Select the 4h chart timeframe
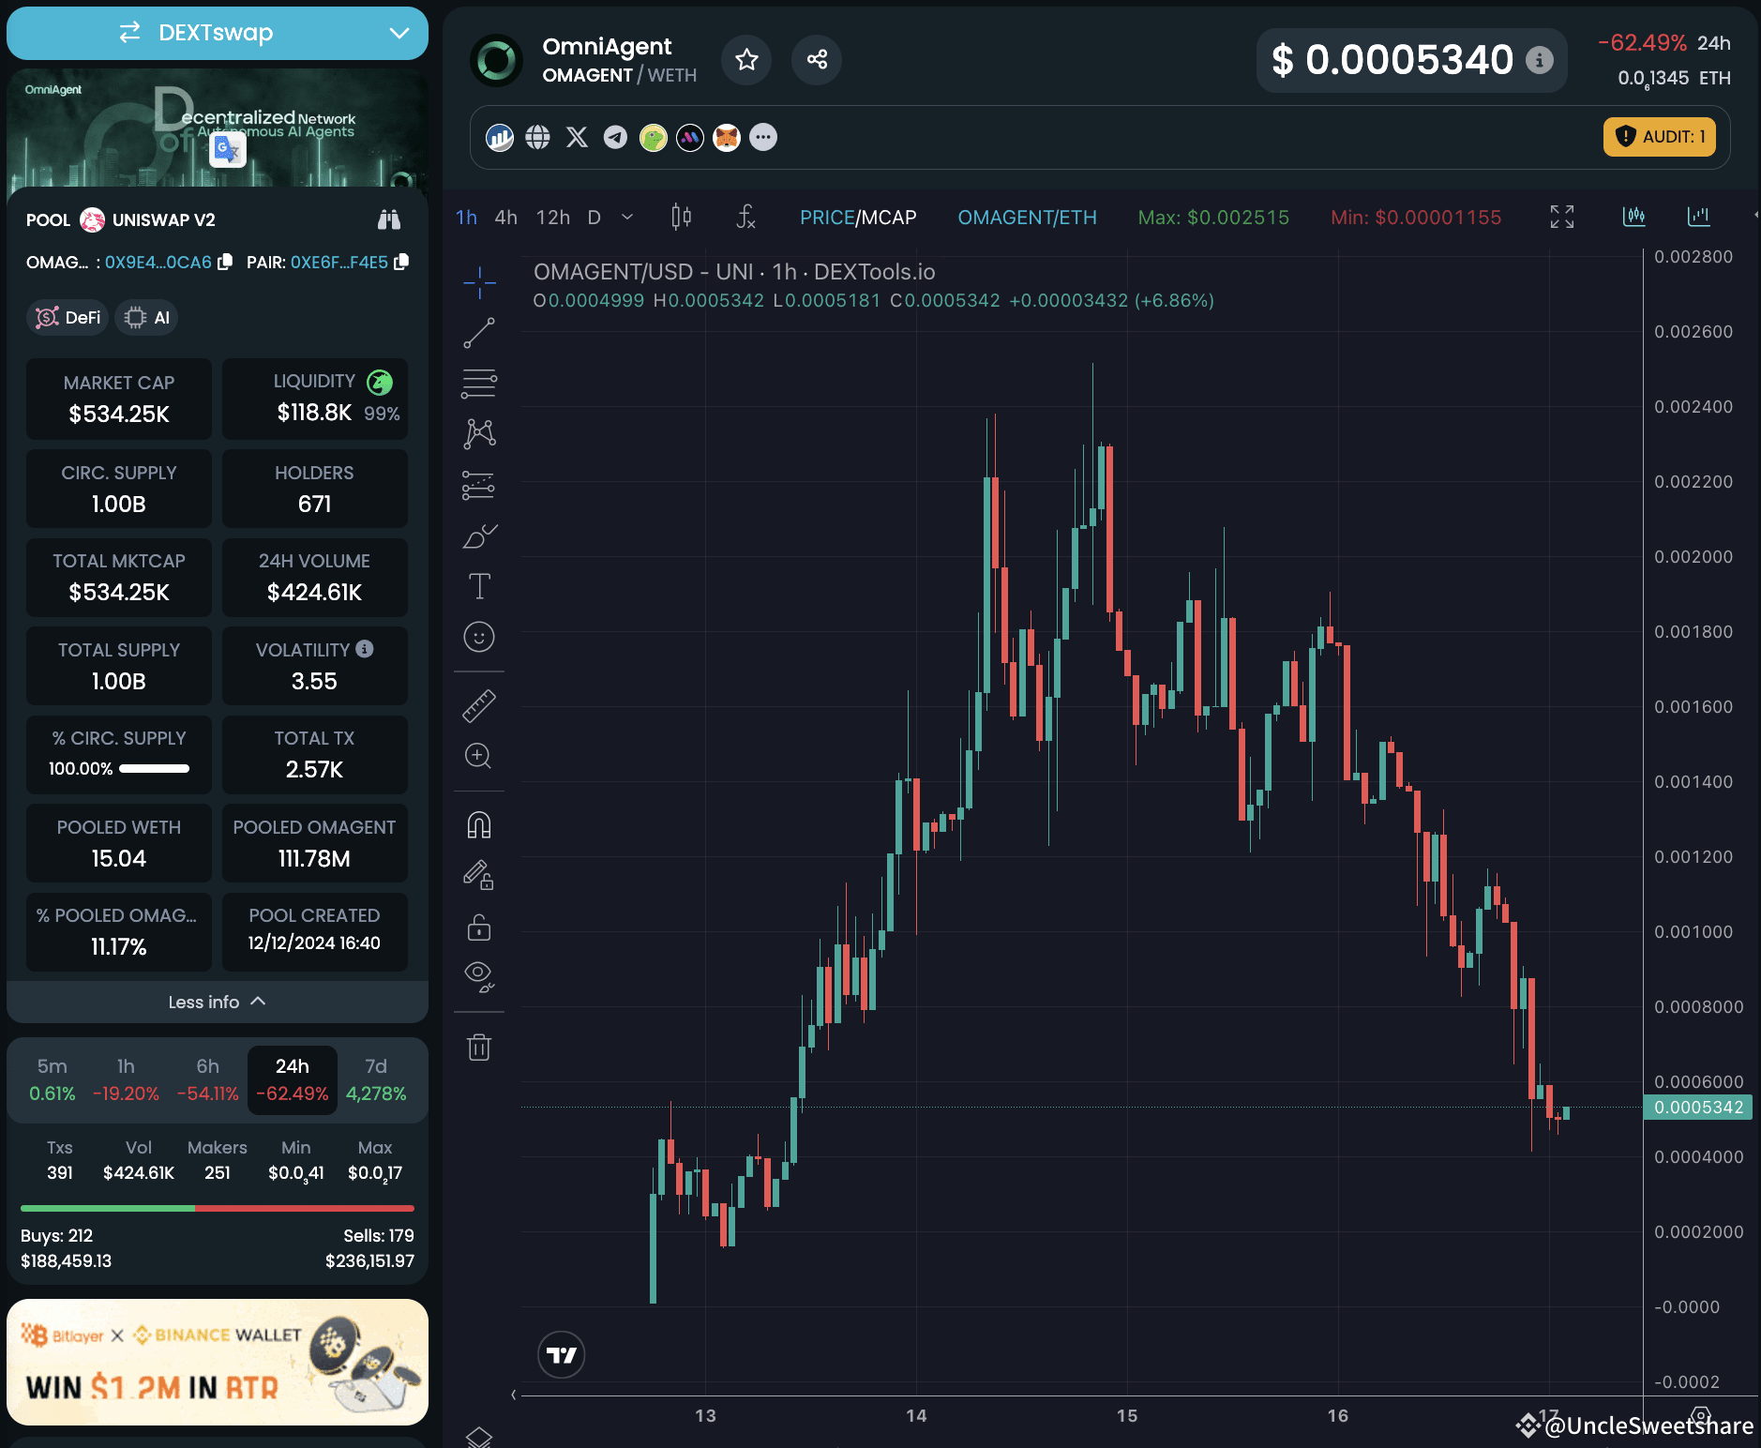The image size is (1761, 1448). (x=506, y=218)
